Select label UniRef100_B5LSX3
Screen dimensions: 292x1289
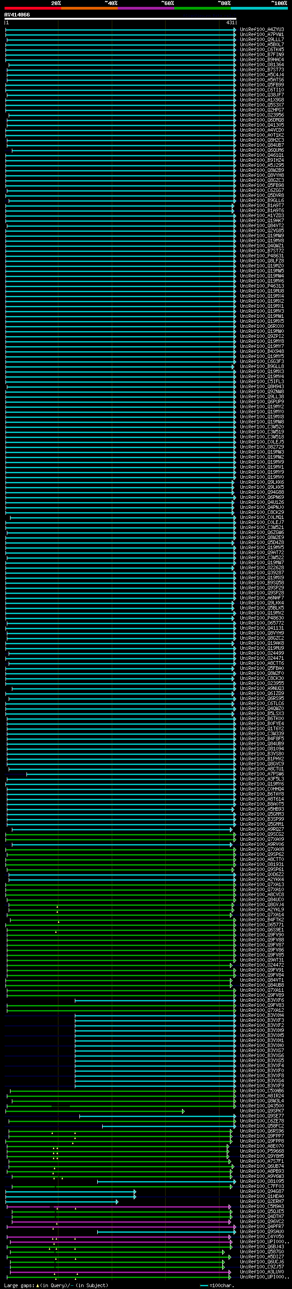(x=262, y=714)
